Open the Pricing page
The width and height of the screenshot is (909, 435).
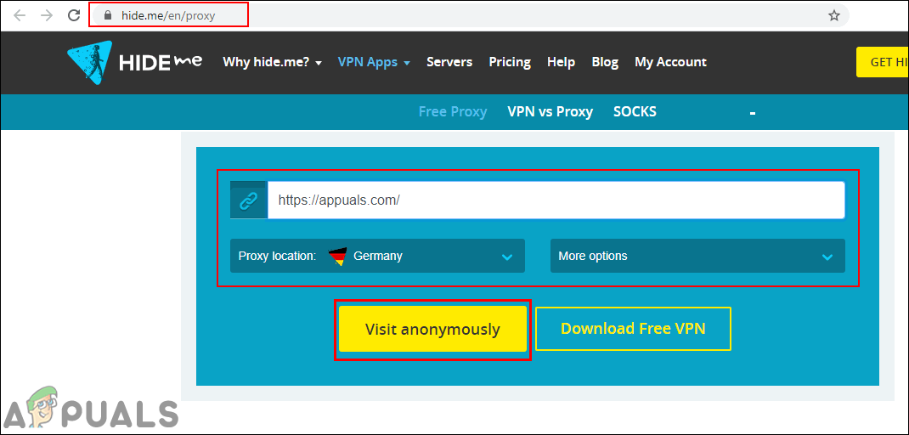[510, 62]
